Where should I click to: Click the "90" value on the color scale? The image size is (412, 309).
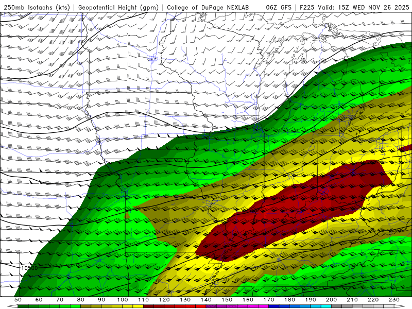[101, 300]
